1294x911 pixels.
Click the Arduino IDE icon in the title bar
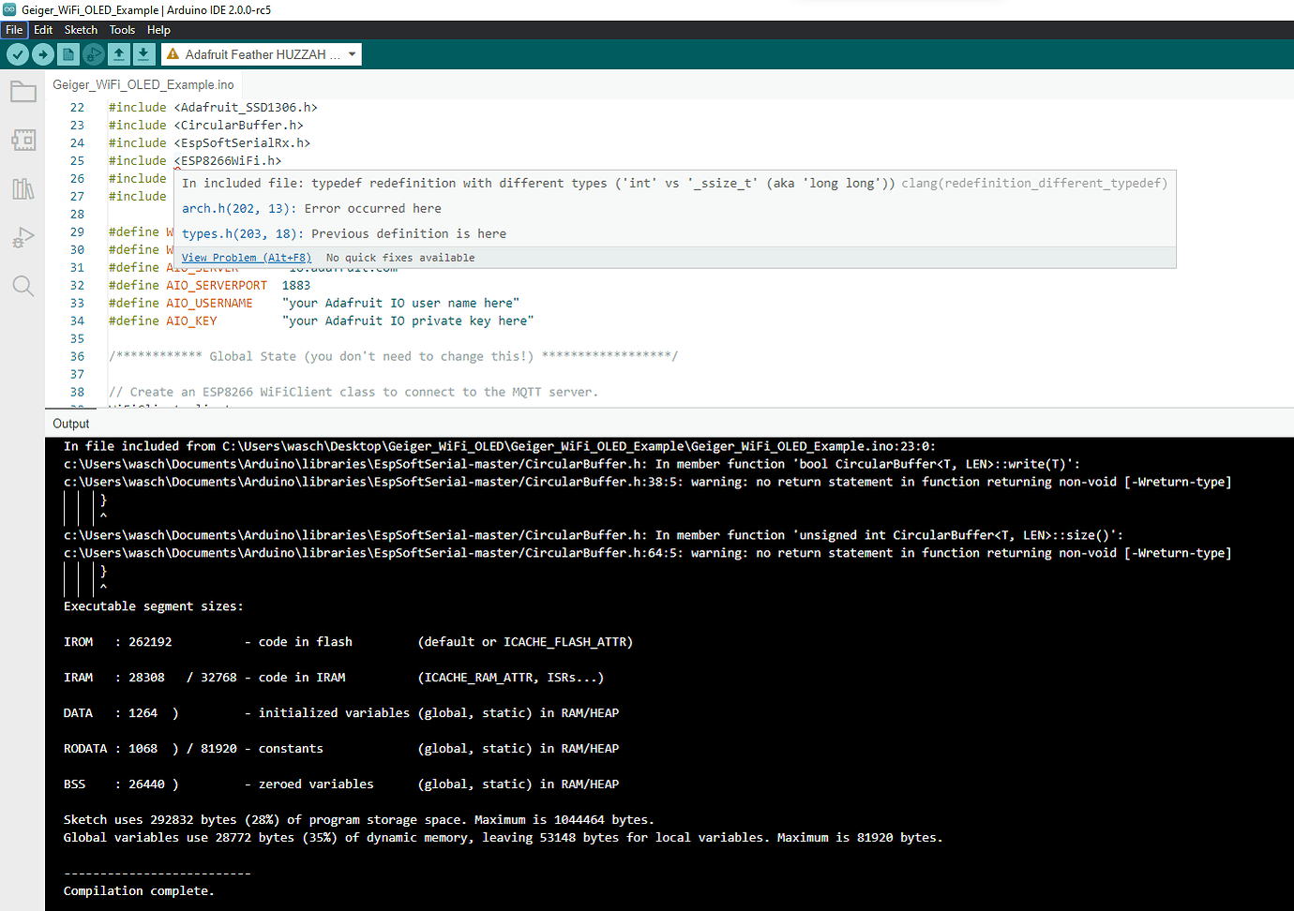pyautogui.click(x=10, y=9)
